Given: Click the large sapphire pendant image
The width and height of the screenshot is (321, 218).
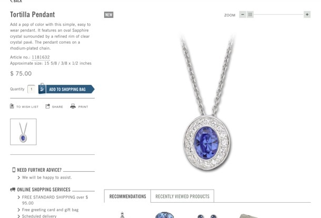Looking at the screenshot, I should point(207,103).
